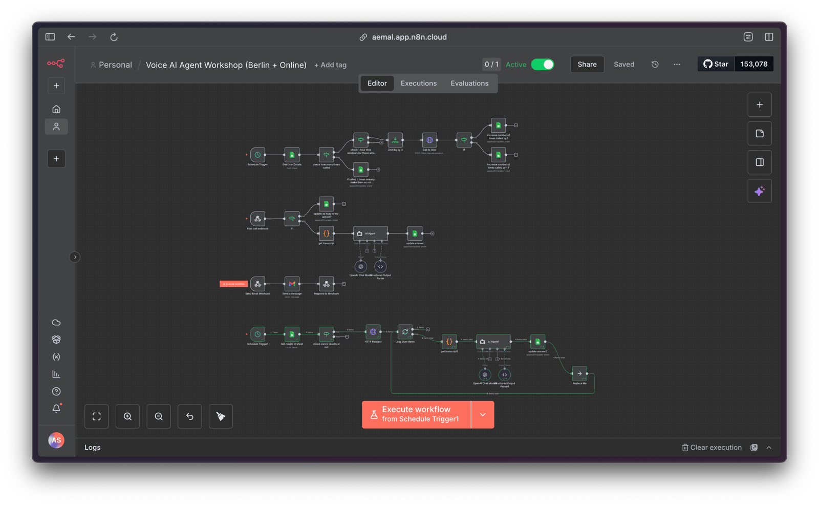Switch to the Evaluations tab

(x=469, y=83)
